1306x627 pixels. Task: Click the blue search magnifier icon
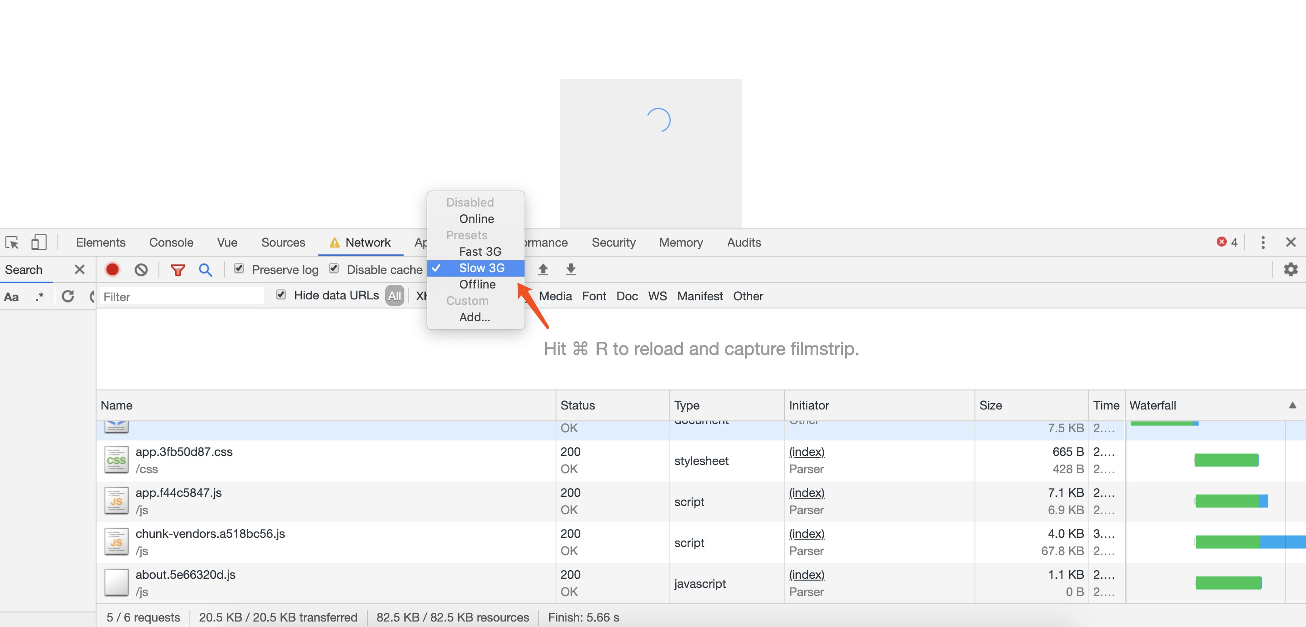tap(205, 269)
